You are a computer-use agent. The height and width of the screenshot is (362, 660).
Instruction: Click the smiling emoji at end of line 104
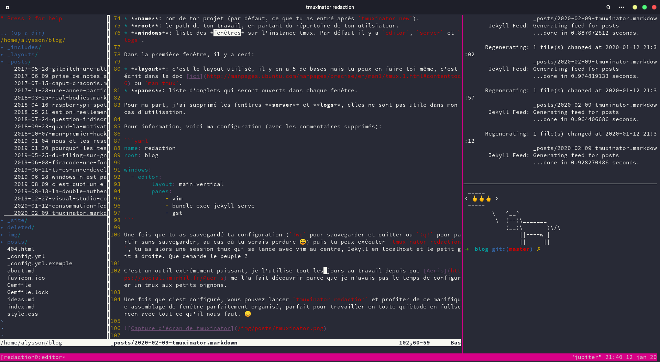pos(248,314)
